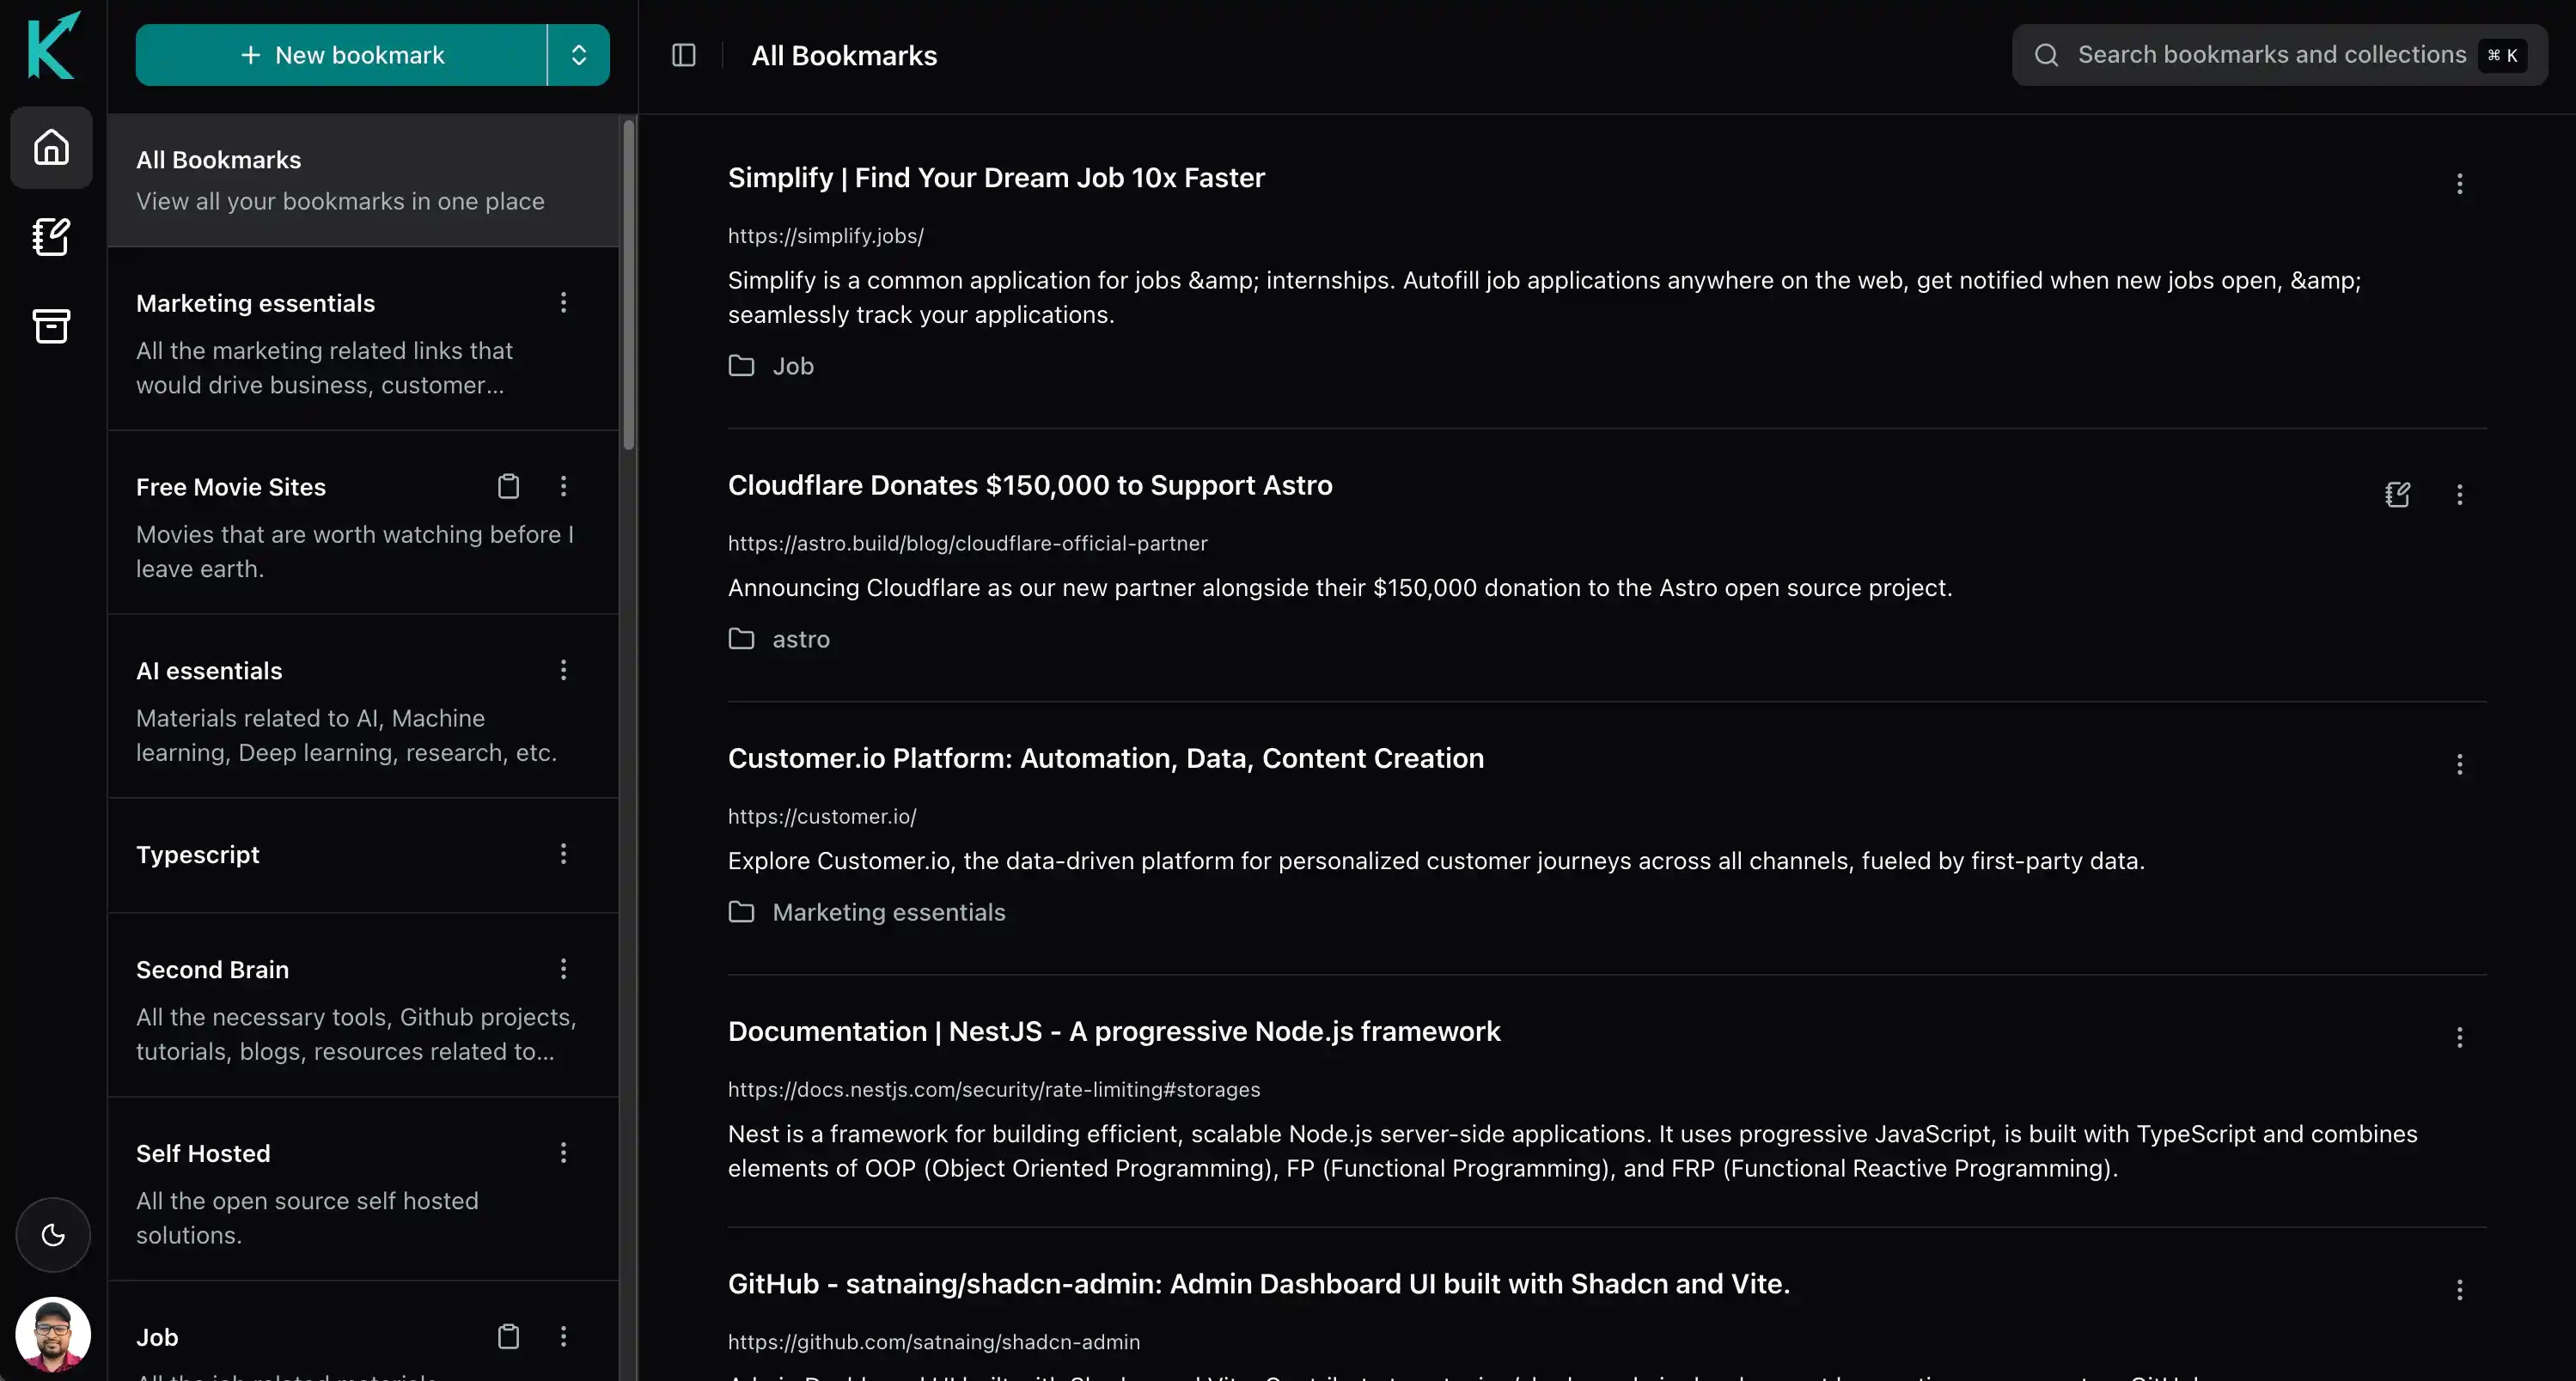Open the astro folder tag on Cloudflare bookmark

(779, 638)
